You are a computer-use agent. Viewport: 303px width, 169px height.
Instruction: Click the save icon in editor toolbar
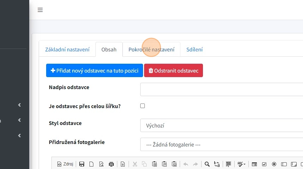point(82,164)
